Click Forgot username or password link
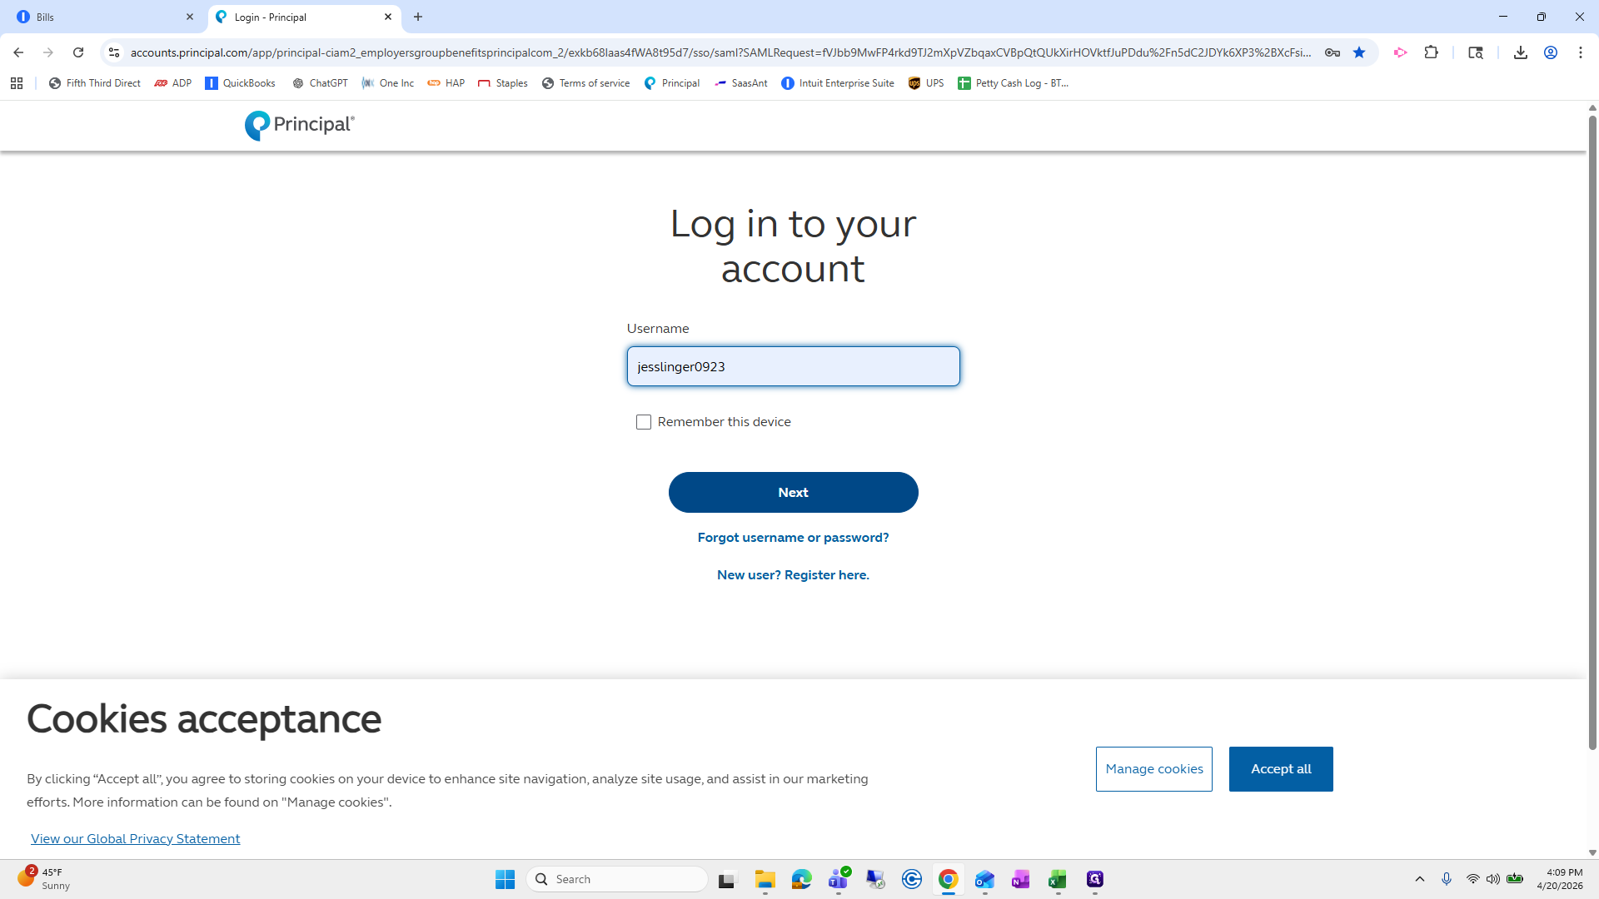 tap(793, 538)
